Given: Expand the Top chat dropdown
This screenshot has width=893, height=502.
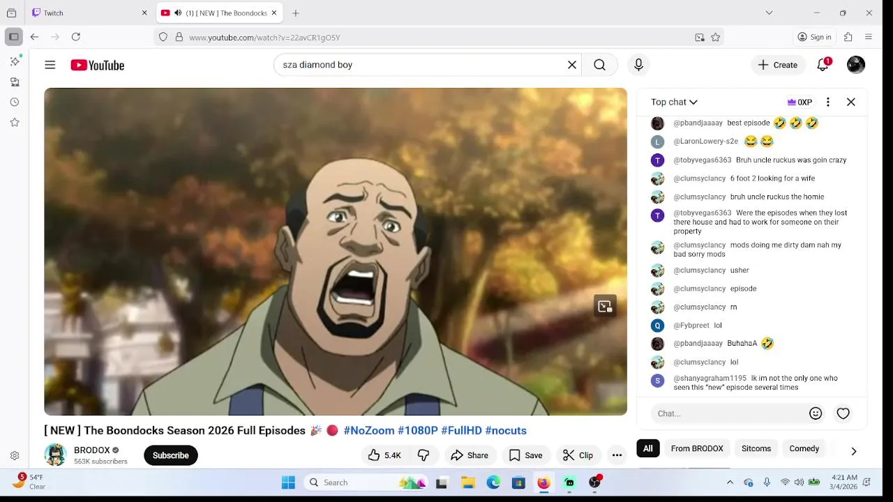Looking at the screenshot, I should click(674, 102).
